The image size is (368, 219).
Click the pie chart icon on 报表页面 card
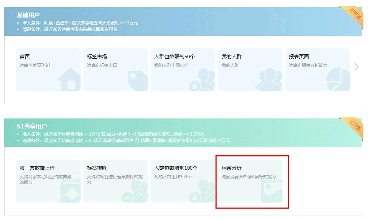point(338,79)
